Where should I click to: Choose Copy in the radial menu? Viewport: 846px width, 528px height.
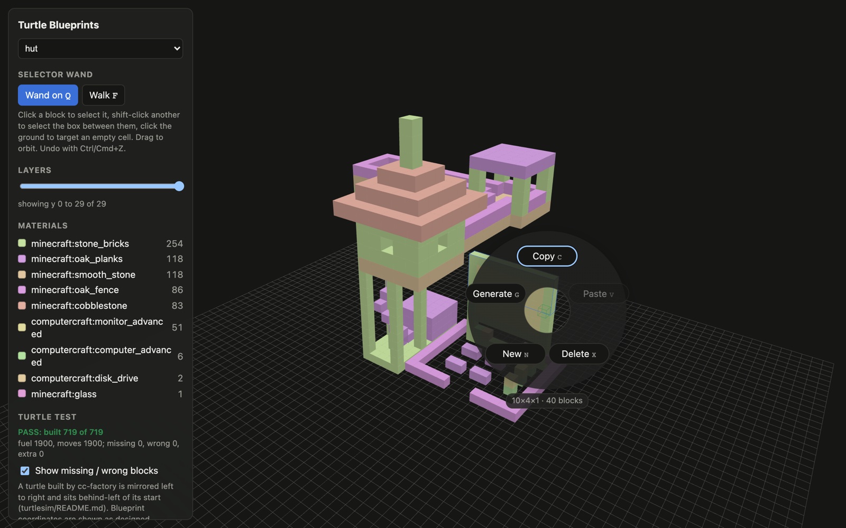coord(547,256)
